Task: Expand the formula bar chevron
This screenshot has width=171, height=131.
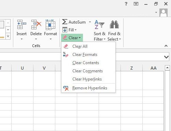Action: [x=166, y=57]
